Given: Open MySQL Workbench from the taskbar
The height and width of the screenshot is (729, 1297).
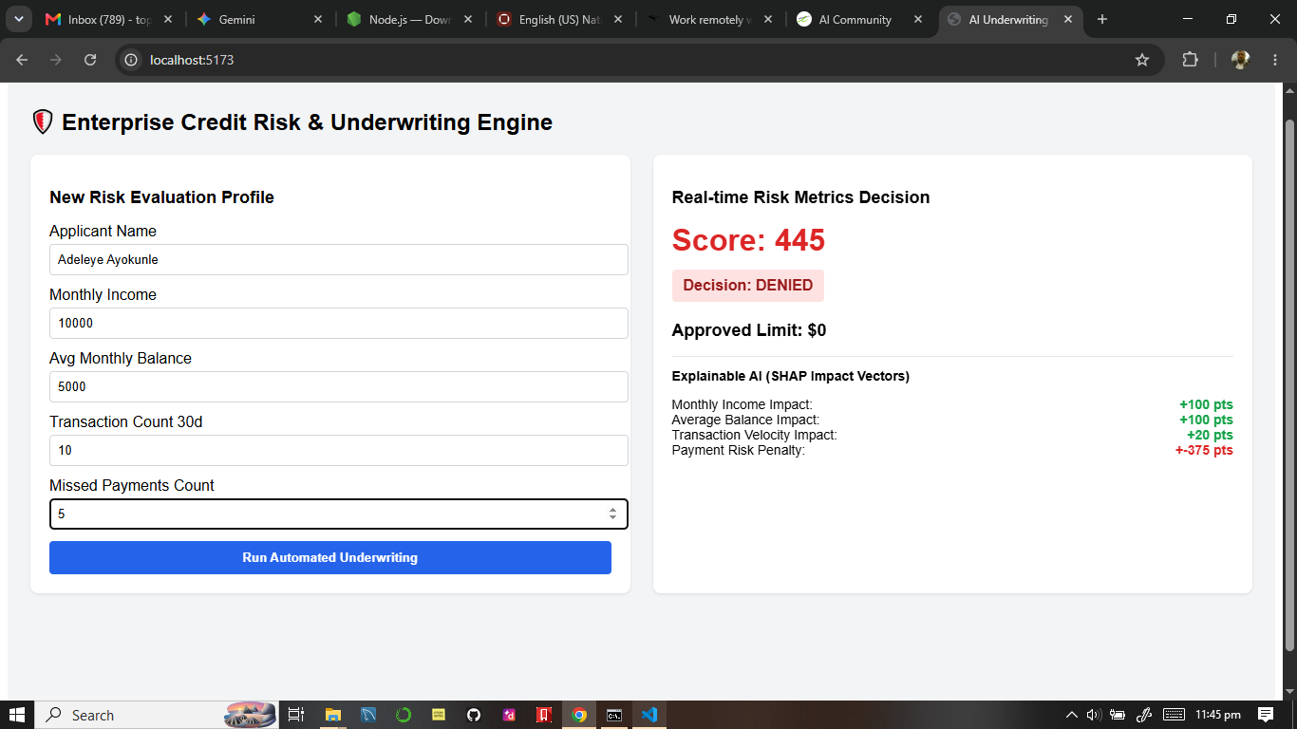Looking at the screenshot, I should coord(368,715).
